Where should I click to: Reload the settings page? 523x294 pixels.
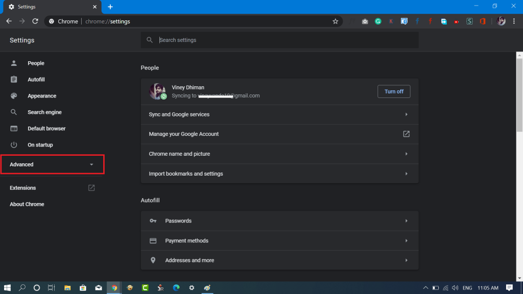pos(35,21)
